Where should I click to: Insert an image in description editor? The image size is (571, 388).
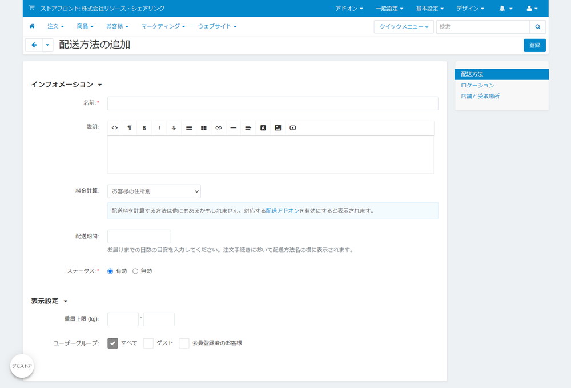(278, 128)
